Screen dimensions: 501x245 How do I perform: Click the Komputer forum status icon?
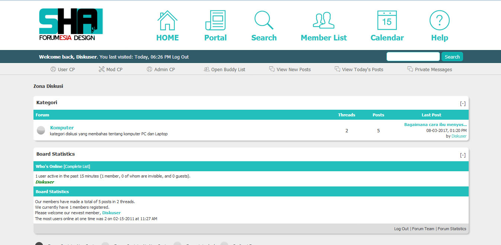[41, 130]
